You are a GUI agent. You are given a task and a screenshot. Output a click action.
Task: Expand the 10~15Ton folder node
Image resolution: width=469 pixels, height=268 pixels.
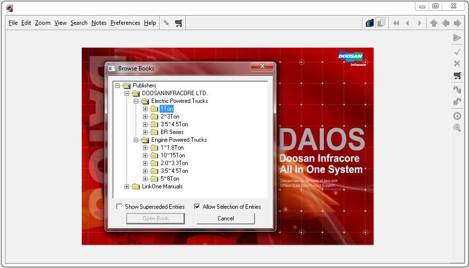[x=145, y=155]
